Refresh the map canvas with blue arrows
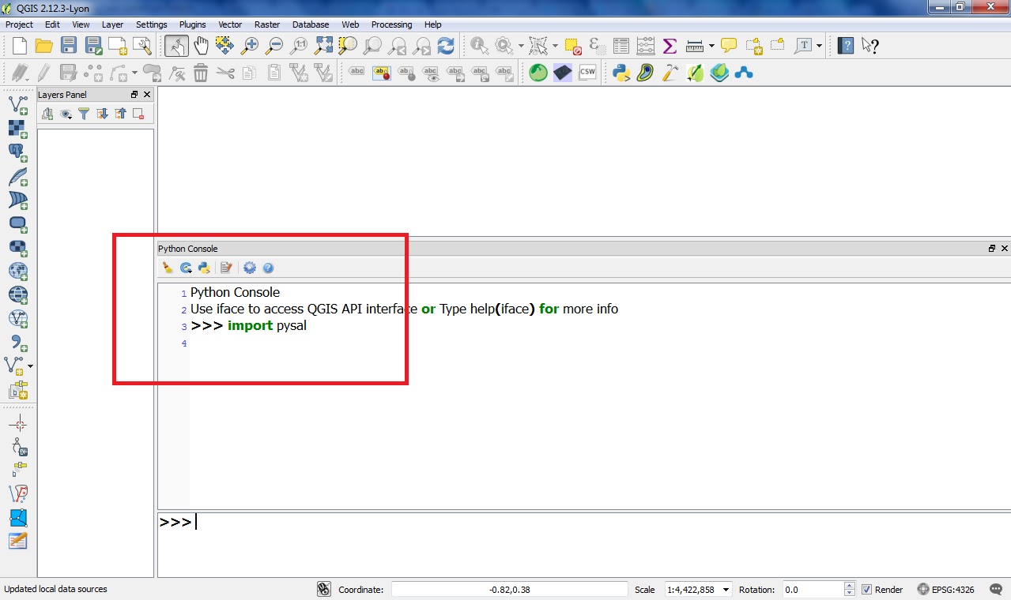This screenshot has height=600, width=1011. [446, 46]
